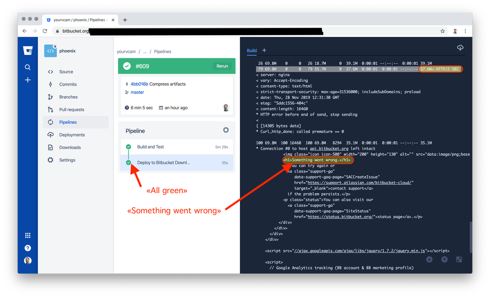The width and height of the screenshot is (490, 297).
Task: Open the status.bitbucket.org link in the log
Action: (340, 217)
